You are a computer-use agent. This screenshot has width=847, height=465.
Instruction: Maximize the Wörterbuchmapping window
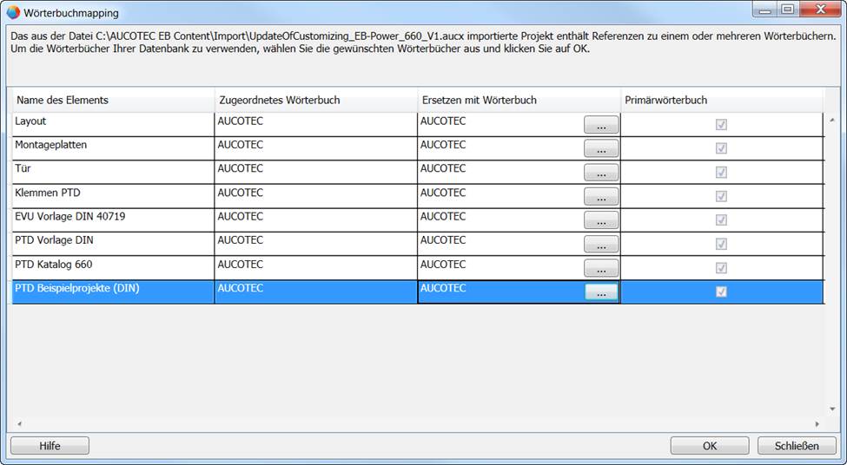pyautogui.click(x=788, y=10)
